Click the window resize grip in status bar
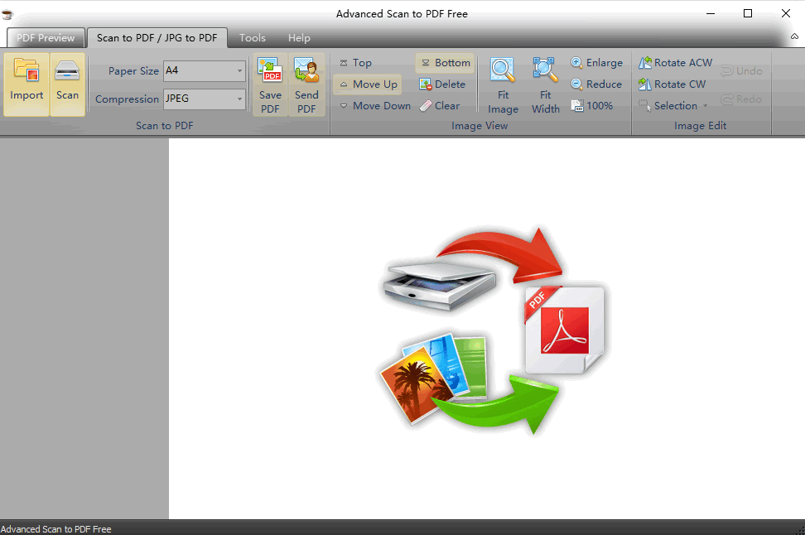The image size is (805, 535). [800, 530]
